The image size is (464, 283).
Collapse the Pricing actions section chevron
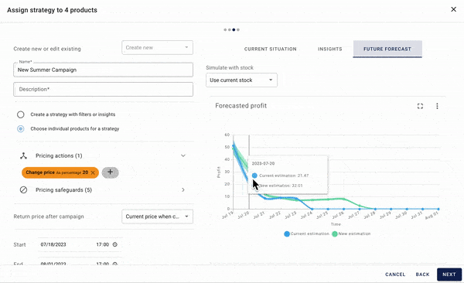[x=183, y=155]
